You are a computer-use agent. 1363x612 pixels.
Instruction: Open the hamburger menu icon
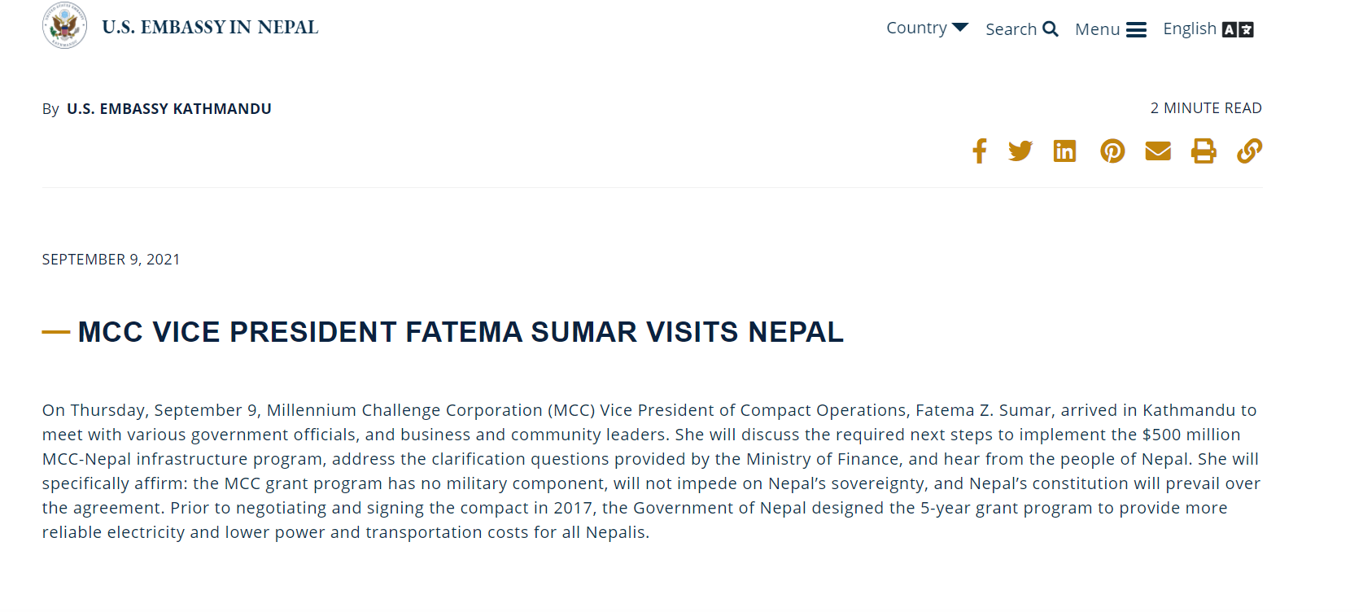click(1136, 30)
